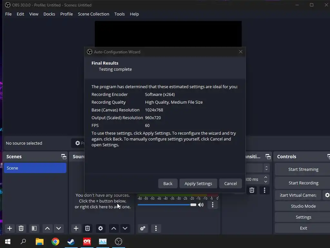The width and height of the screenshot is (330, 248).
Task: Open the Profile menu
Action: point(66,14)
